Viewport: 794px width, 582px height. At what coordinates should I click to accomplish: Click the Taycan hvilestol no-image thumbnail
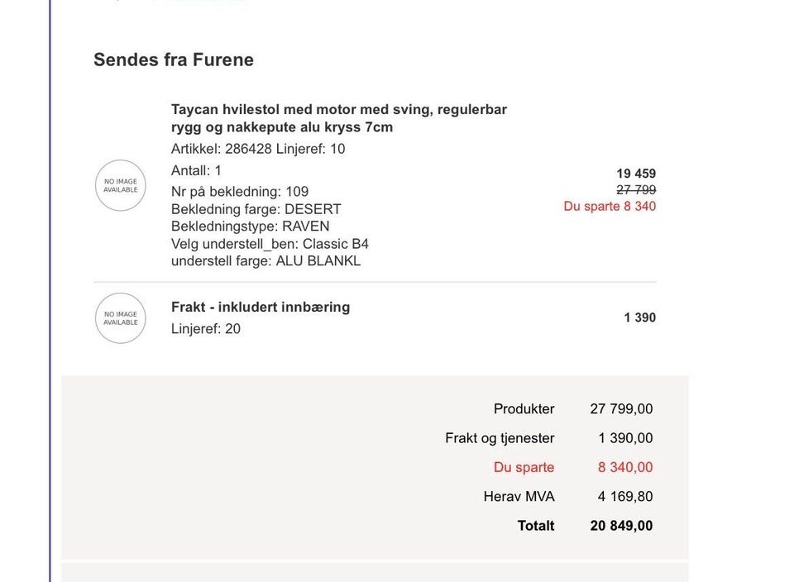coord(121,185)
